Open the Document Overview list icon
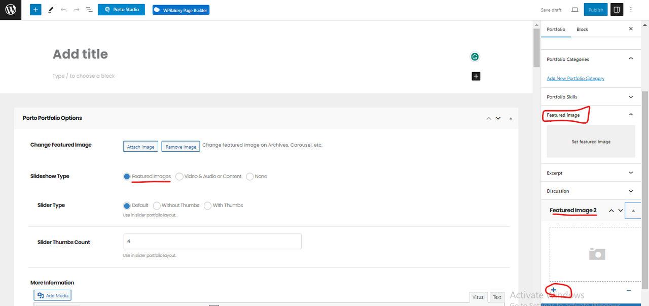The image size is (649, 306). [x=89, y=10]
